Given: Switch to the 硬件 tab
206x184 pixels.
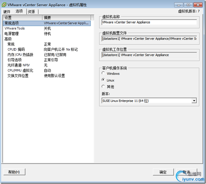Looking at the screenshot, I should point(7,12).
